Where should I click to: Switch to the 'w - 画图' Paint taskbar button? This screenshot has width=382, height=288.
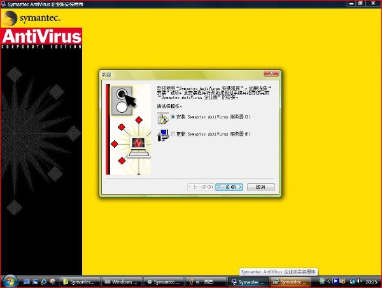(x=206, y=282)
